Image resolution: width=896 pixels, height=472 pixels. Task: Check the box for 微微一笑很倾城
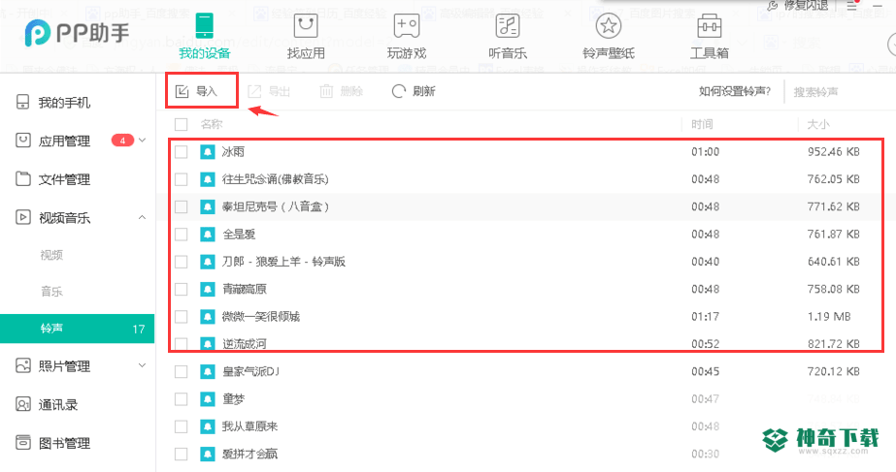click(x=182, y=316)
